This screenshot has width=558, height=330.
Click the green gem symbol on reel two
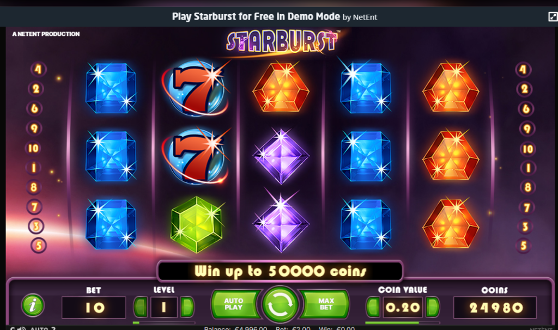(x=196, y=224)
